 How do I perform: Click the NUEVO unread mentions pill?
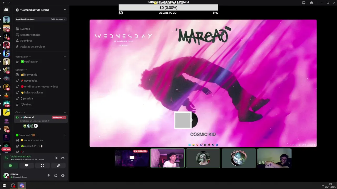6,149
